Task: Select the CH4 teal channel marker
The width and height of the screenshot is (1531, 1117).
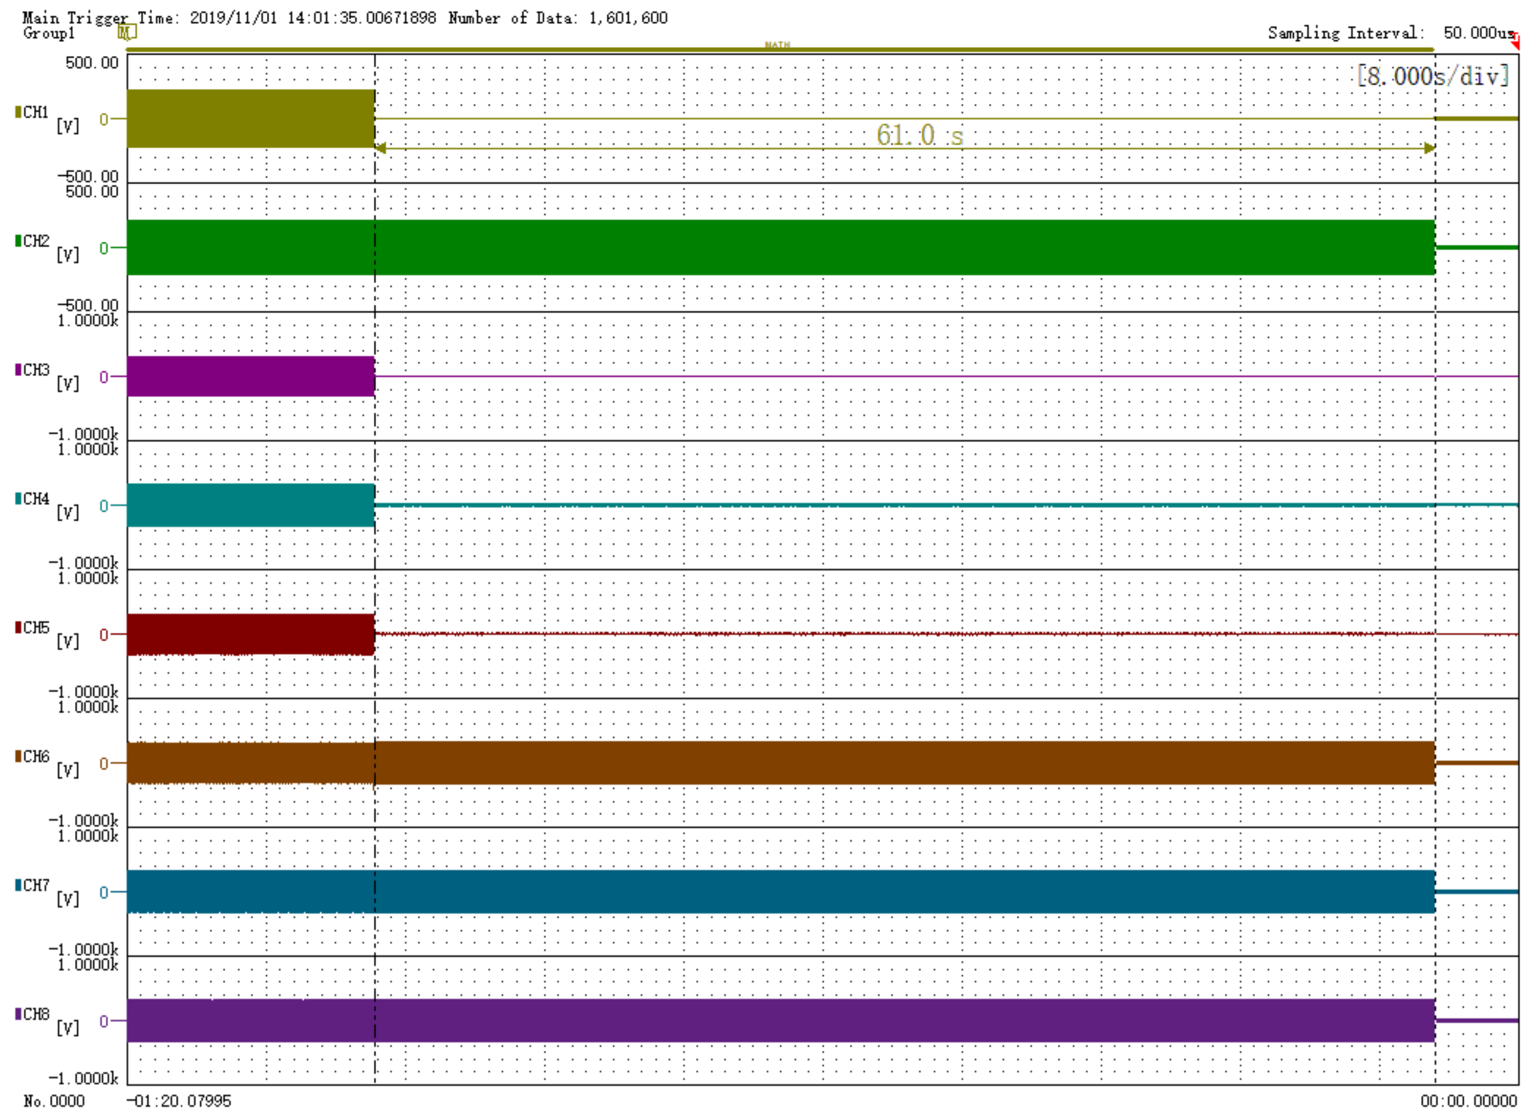Action: 18,499
